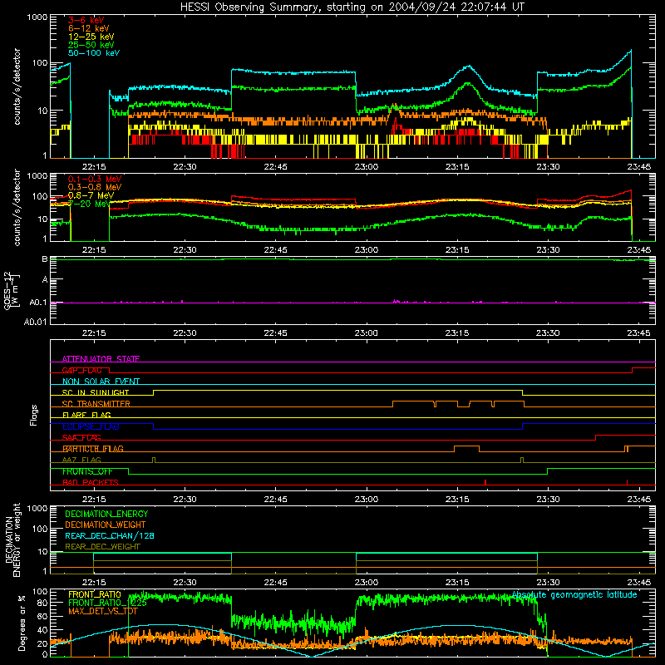Click the A47_FLAG label
This screenshot has width=665, height=665.
point(81,460)
